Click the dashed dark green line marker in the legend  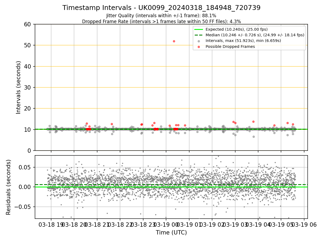199,35
